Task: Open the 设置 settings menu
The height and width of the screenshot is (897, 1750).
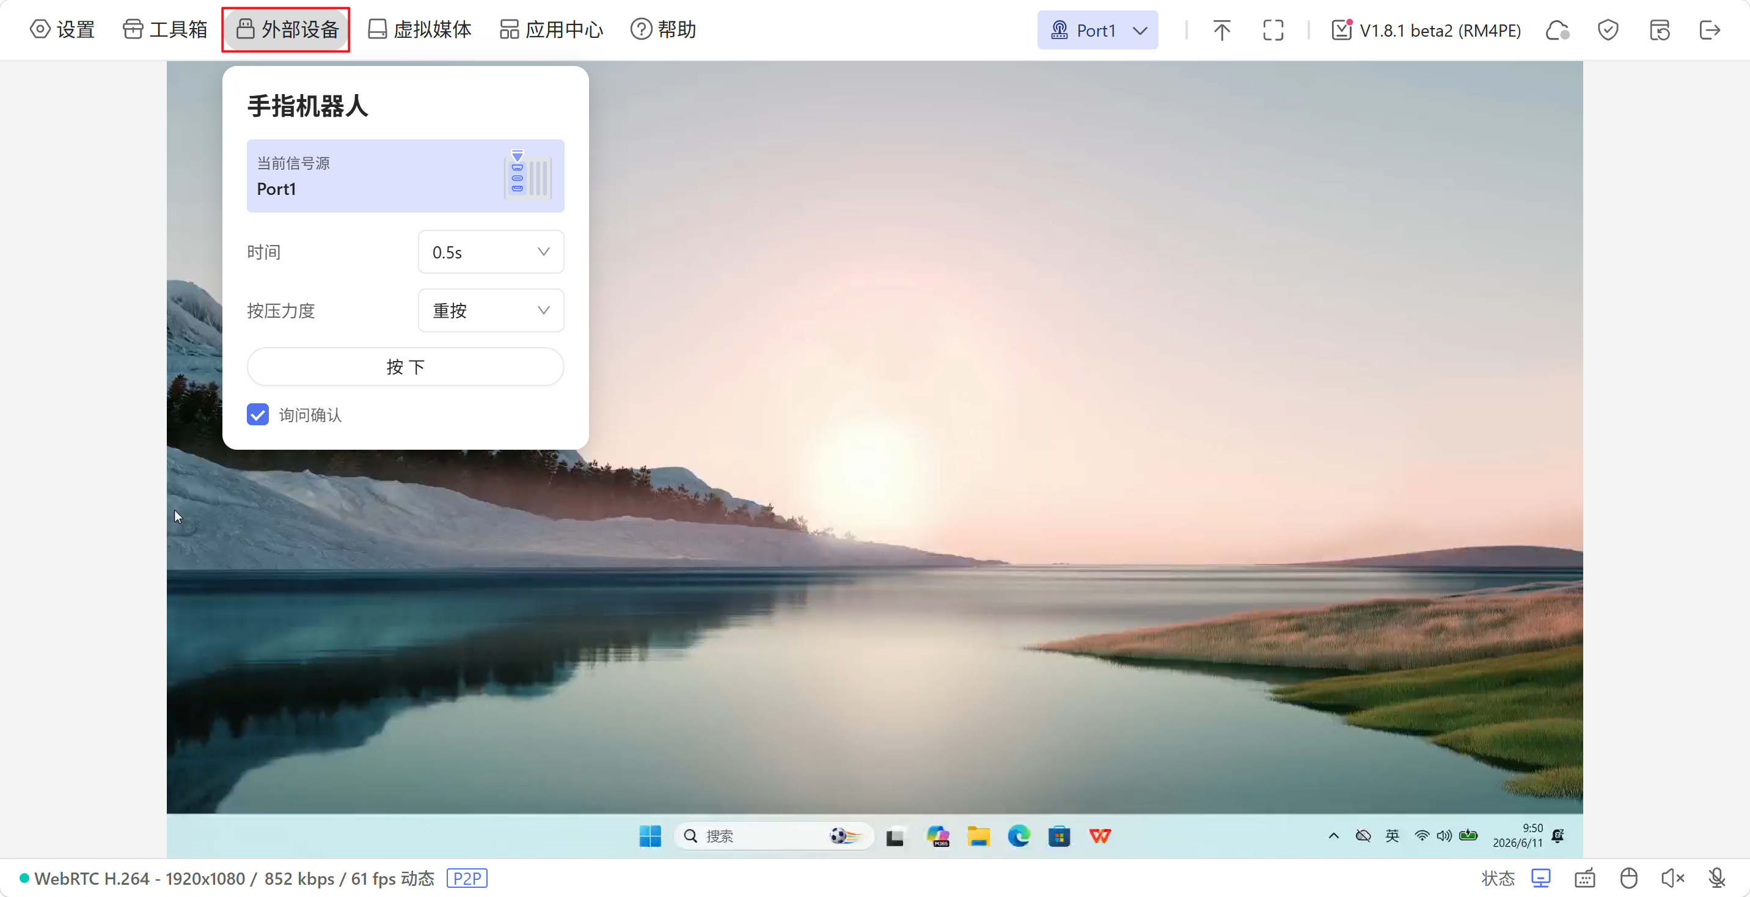Action: [x=62, y=30]
